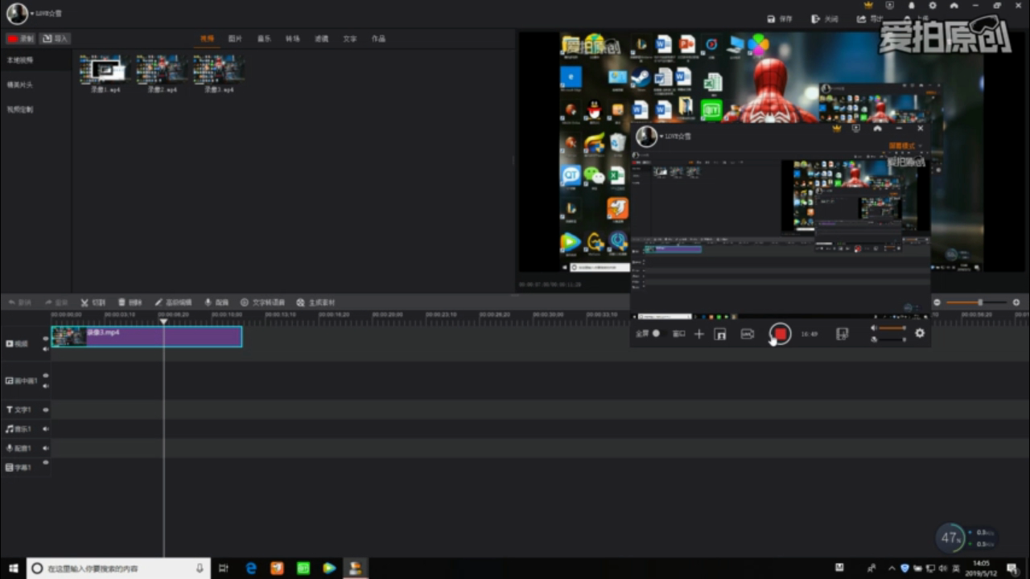Click the 保存 (save) button
The width and height of the screenshot is (1030, 579).
pos(780,18)
